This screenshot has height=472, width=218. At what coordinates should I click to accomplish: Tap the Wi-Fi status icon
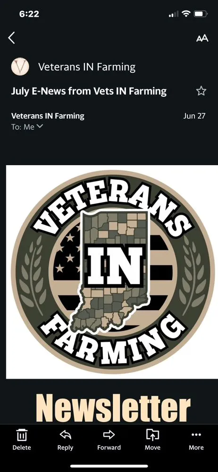[x=186, y=14]
